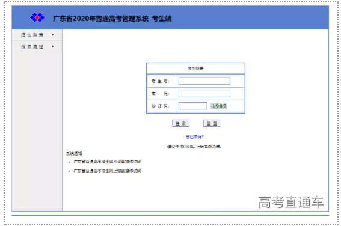This screenshot has height=226, width=341.
Task: Open the 忘记密码? link
Action: [x=194, y=136]
